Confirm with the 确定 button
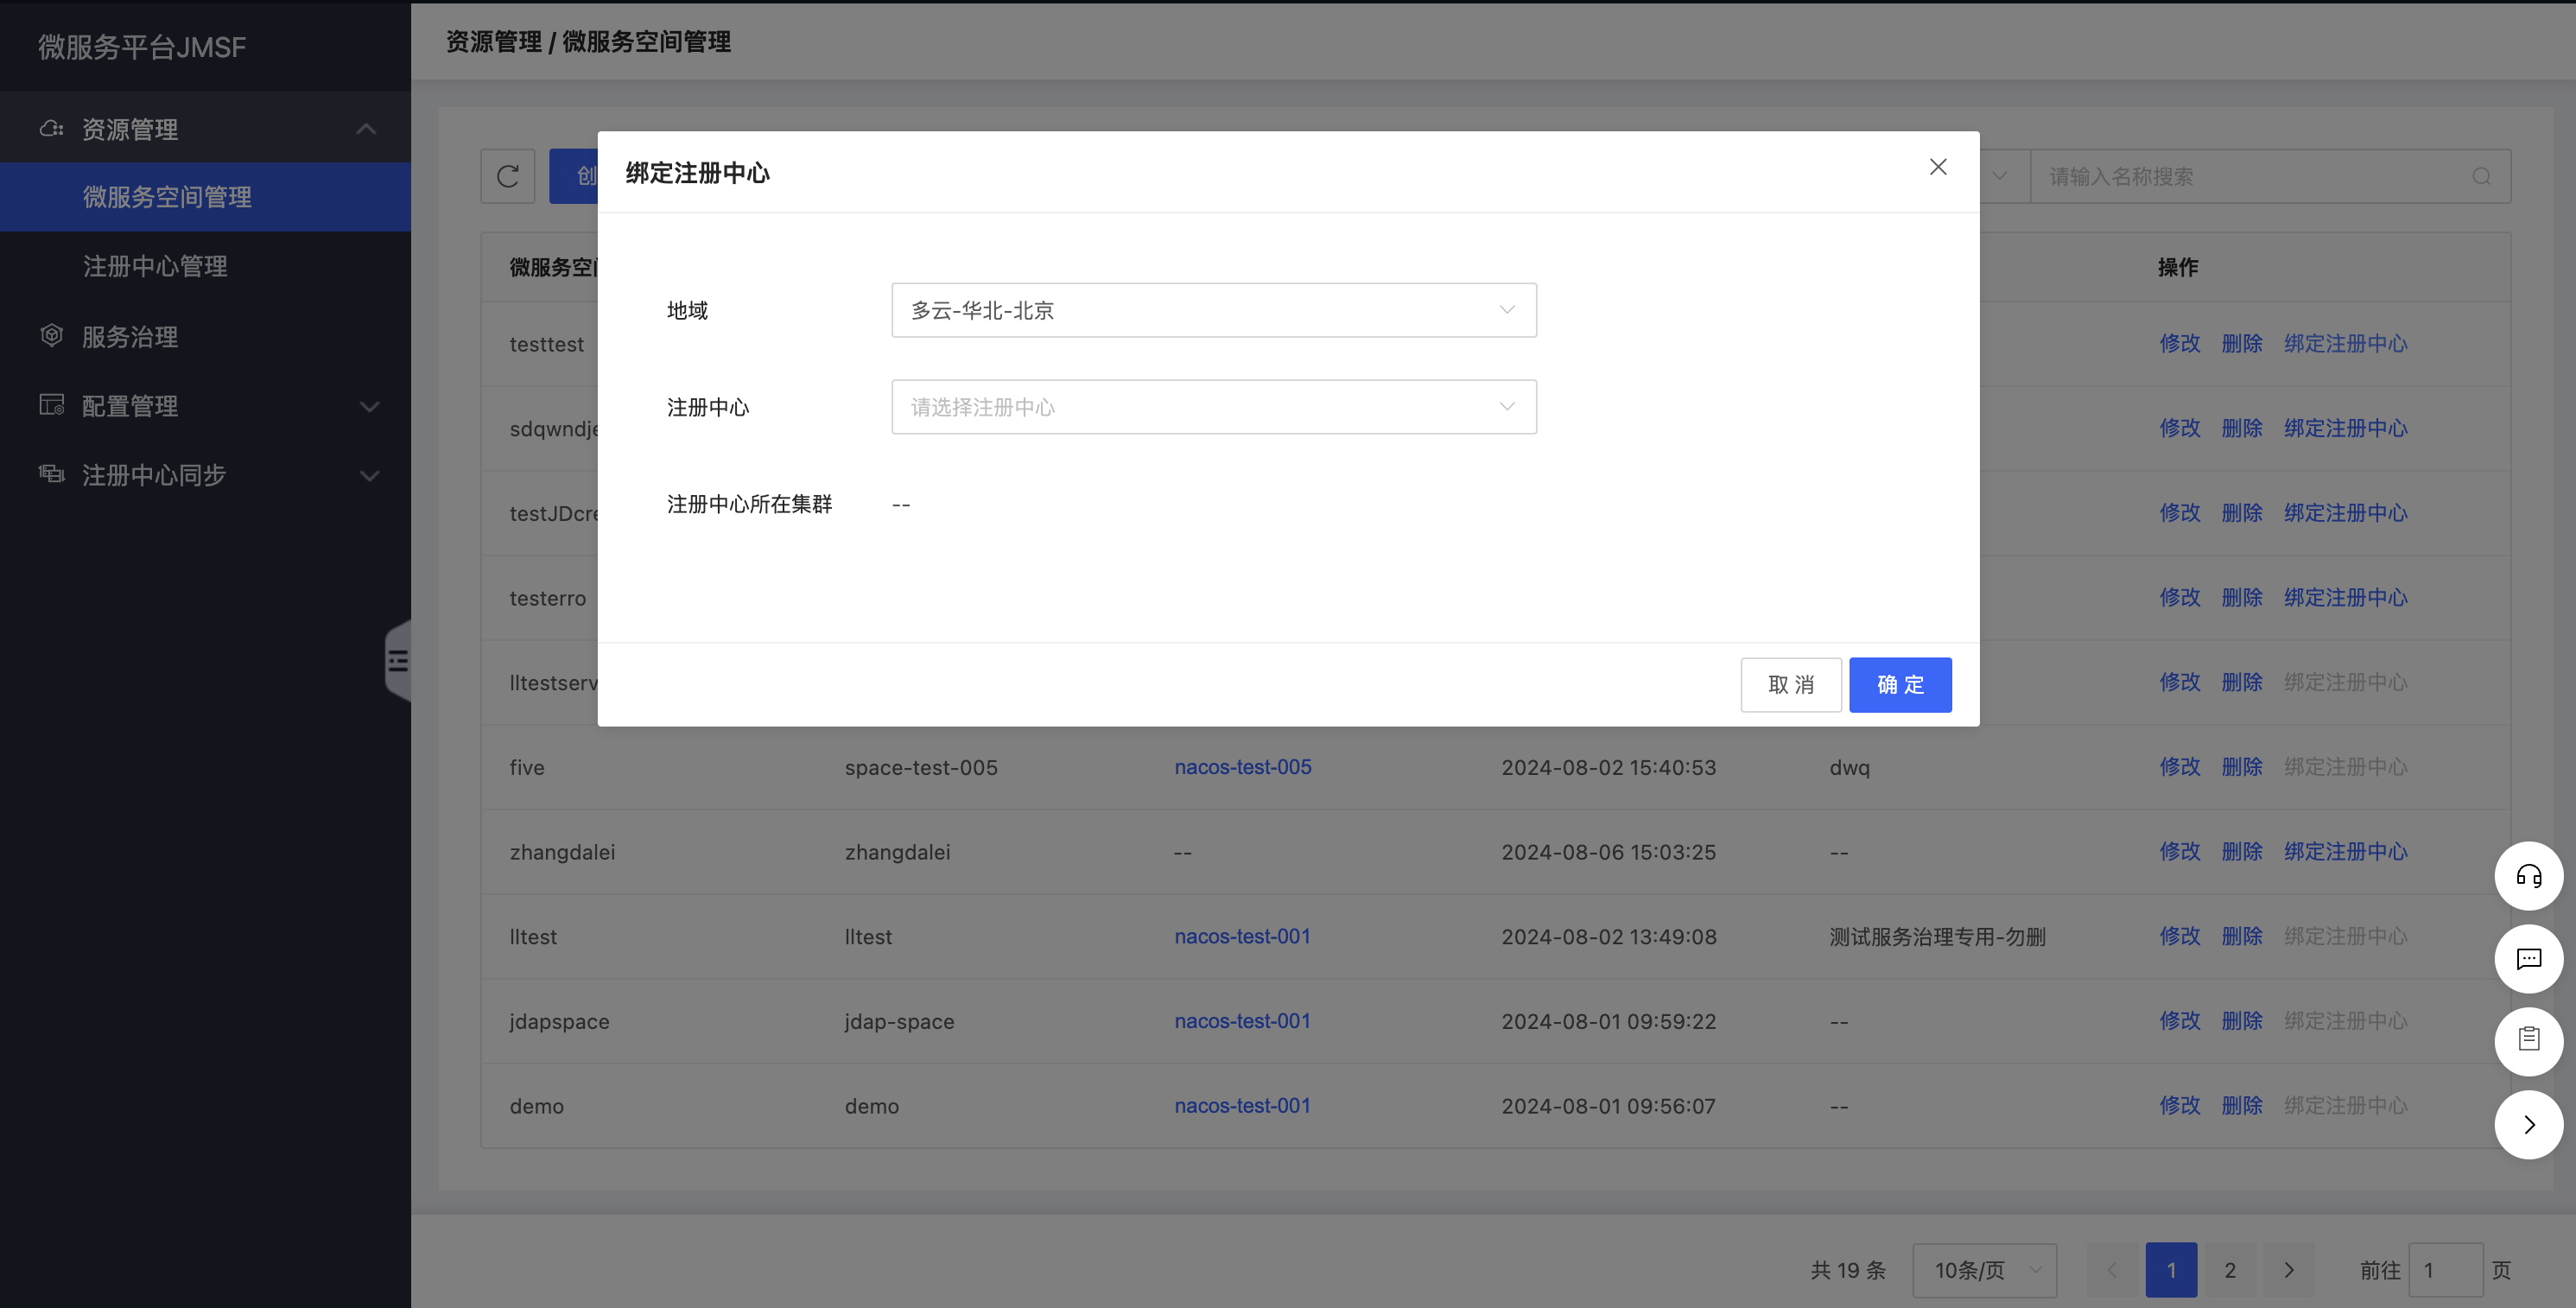The image size is (2576, 1308). tap(1899, 685)
